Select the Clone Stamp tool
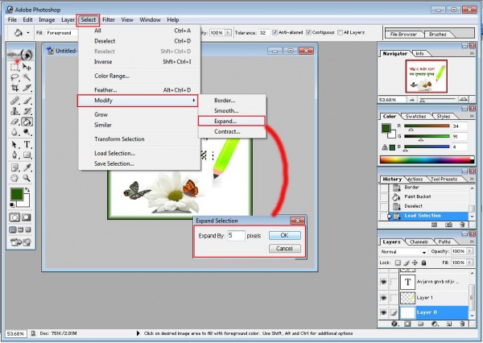Viewport: 483px width, 343px height. (14, 111)
